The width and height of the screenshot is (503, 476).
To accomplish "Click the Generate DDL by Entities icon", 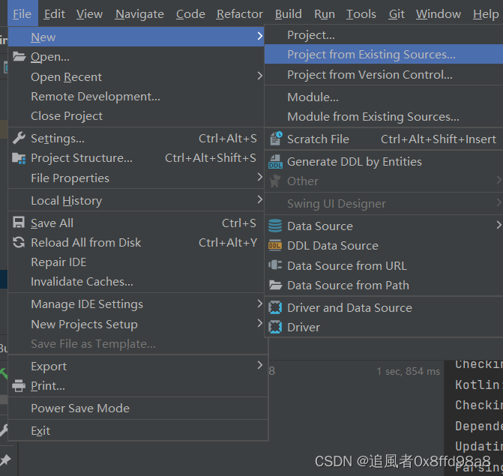I will 275,162.
